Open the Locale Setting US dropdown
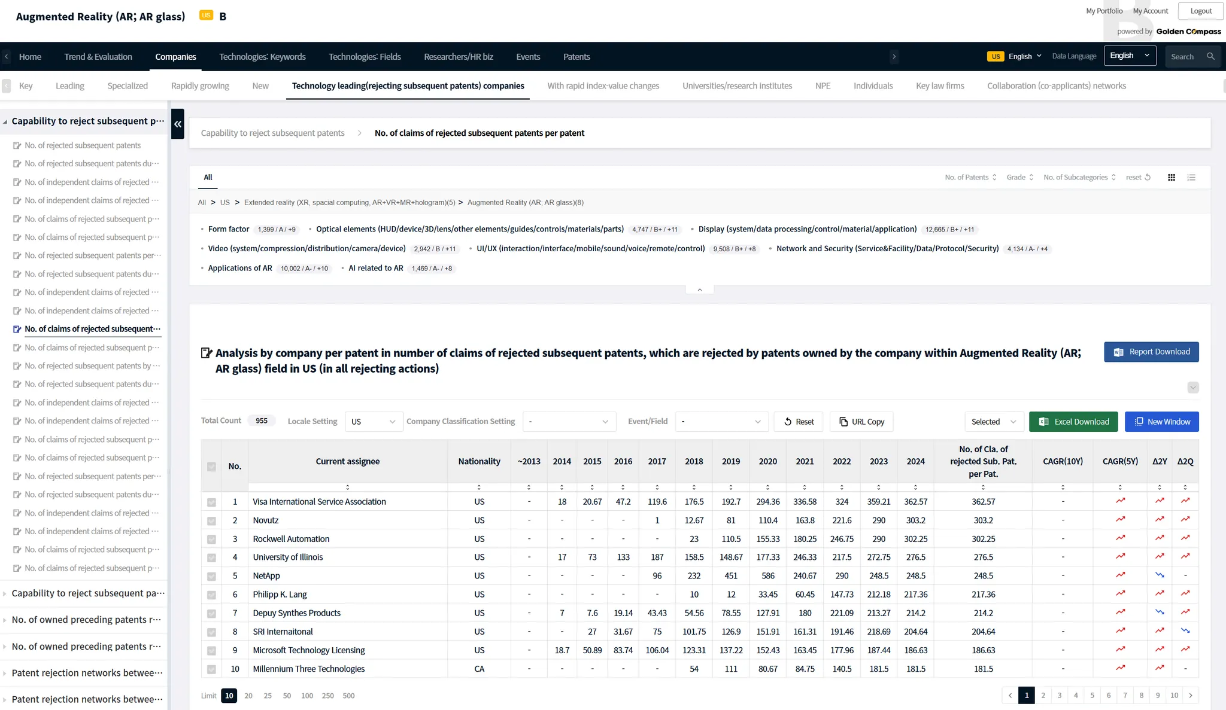 click(x=373, y=422)
